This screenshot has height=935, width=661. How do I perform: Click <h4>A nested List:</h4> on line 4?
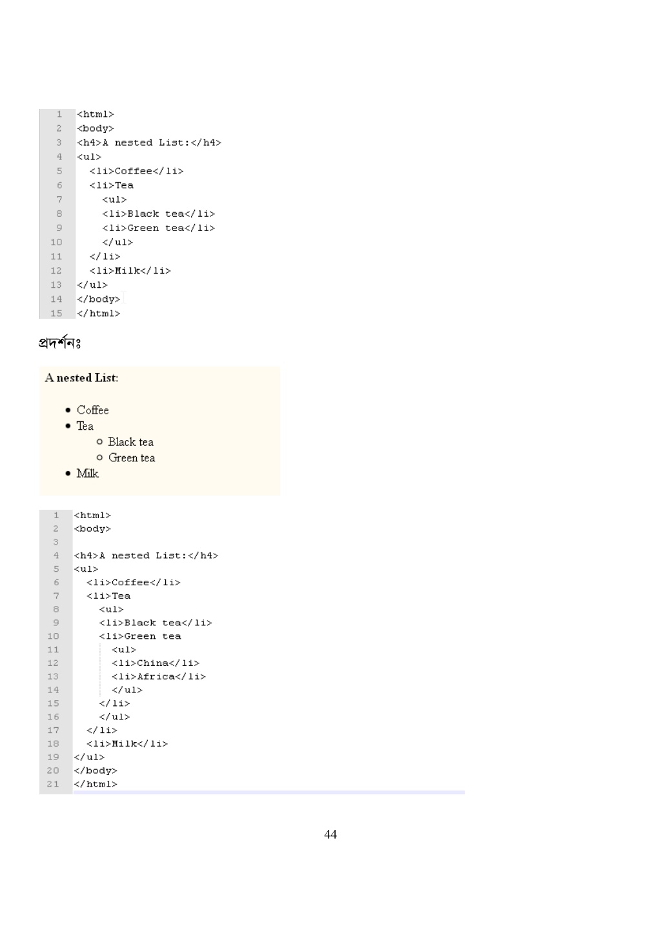pos(146,556)
